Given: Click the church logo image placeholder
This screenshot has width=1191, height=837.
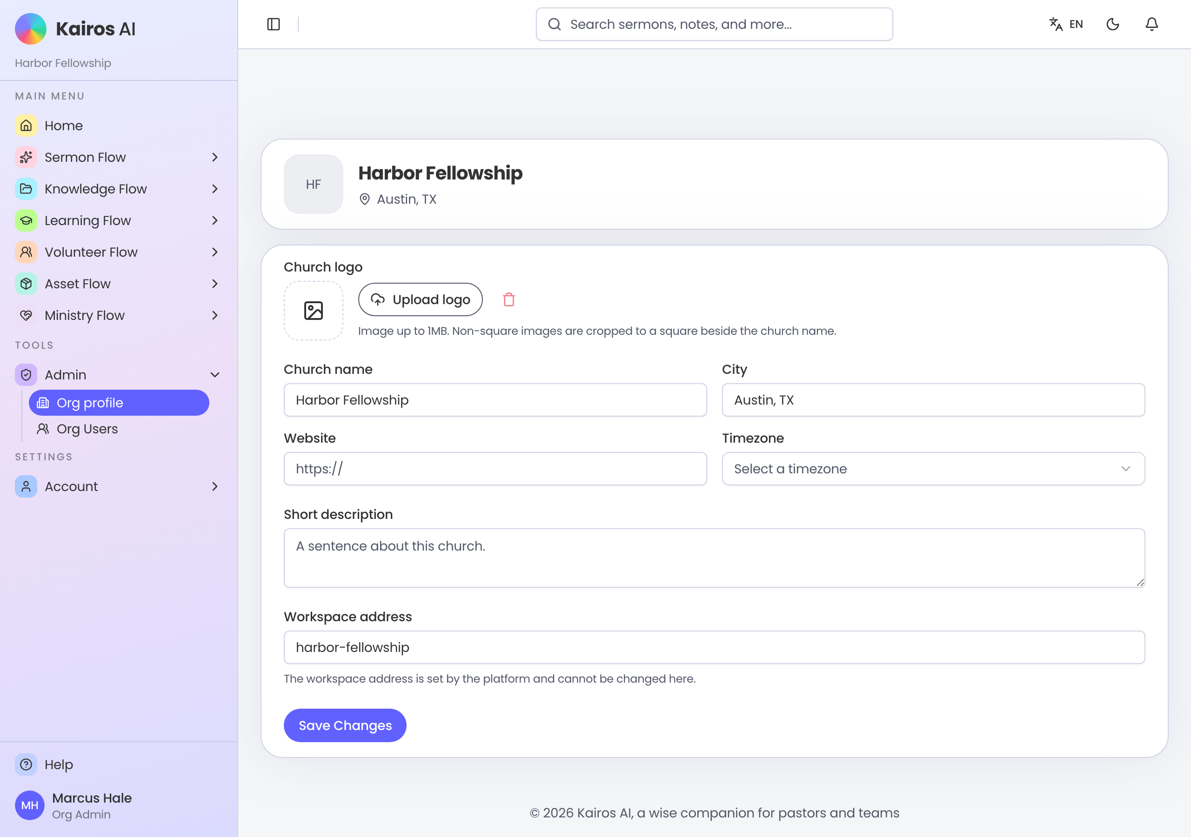Looking at the screenshot, I should pos(313,311).
